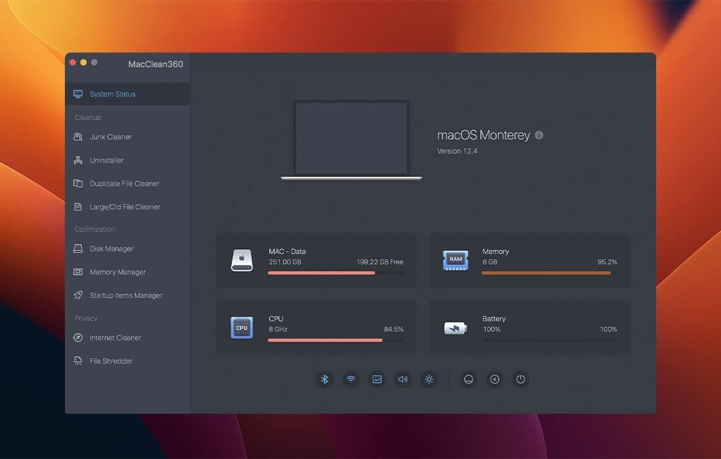Open the Memory Manager icon
The image size is (721, 459).
(x=79, y=271)
